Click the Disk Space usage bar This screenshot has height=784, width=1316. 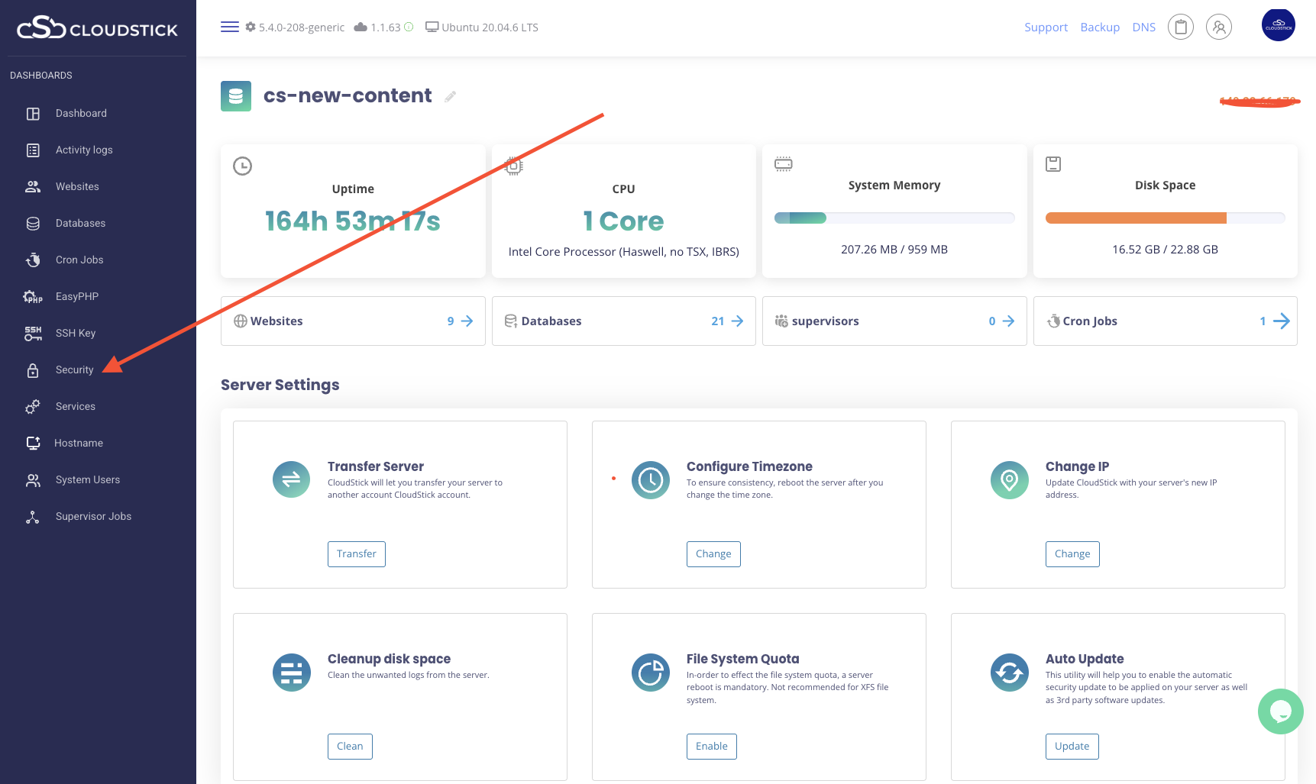coord(1165,218)
